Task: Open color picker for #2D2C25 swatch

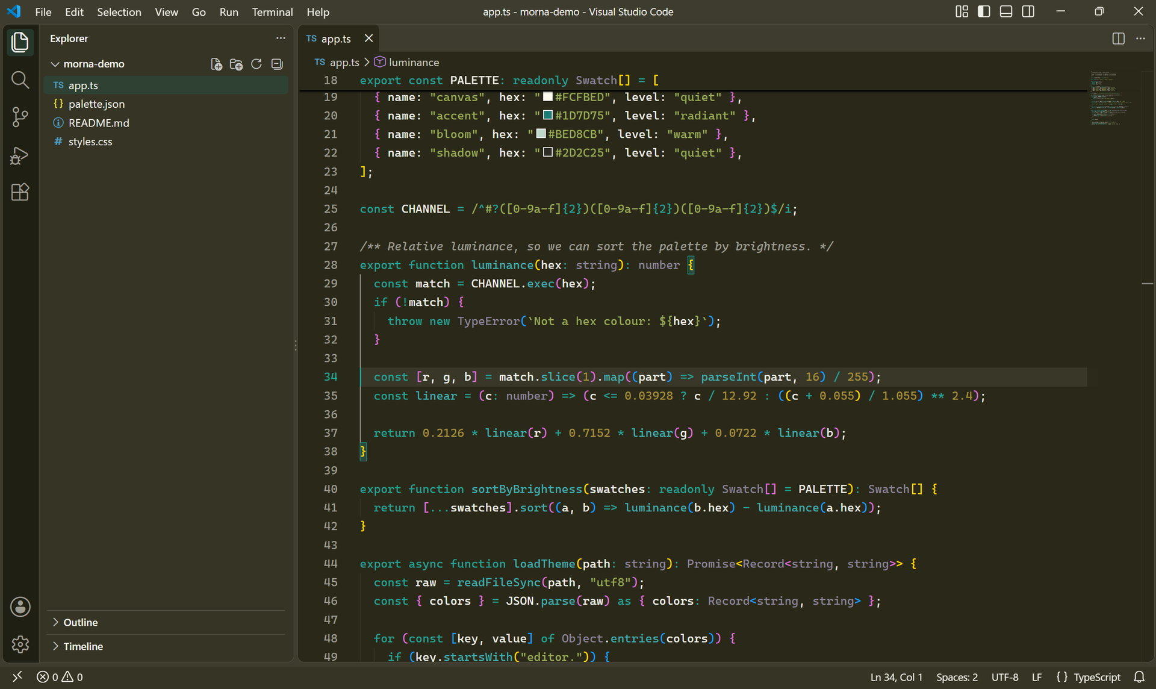Action: click(548, 152)
